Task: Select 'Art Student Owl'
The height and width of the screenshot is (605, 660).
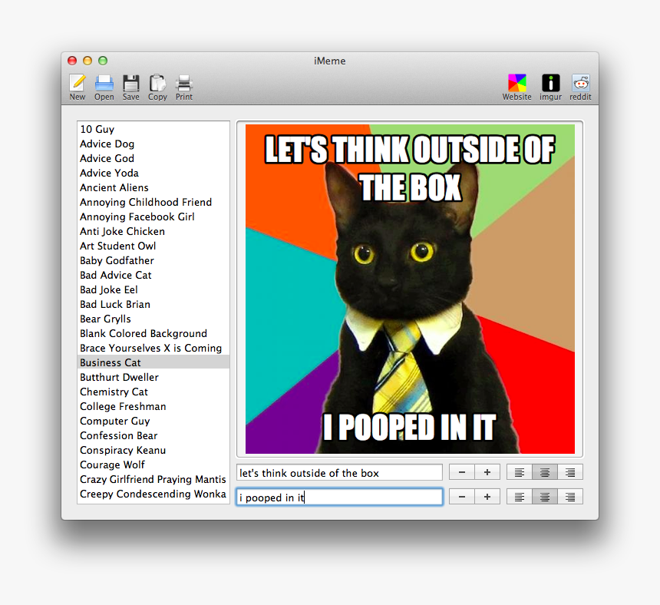Action: click(x=153, y=246)
